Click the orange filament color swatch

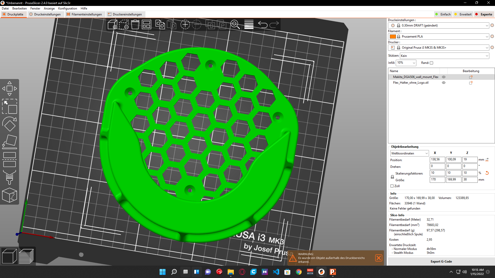pos(393,37)
